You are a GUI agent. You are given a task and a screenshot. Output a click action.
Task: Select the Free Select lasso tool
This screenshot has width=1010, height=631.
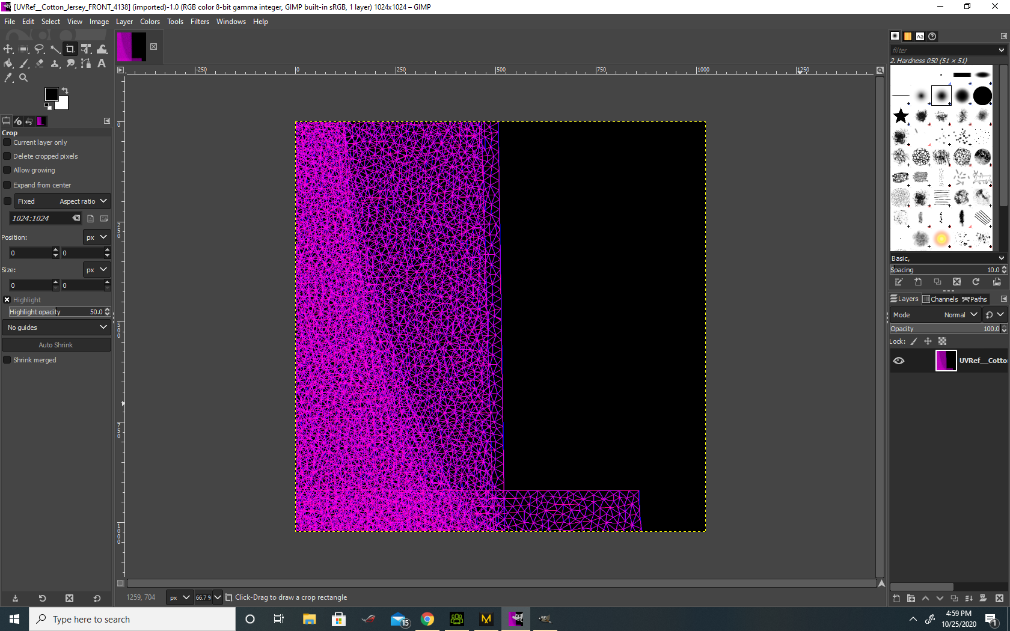point(39,49)
